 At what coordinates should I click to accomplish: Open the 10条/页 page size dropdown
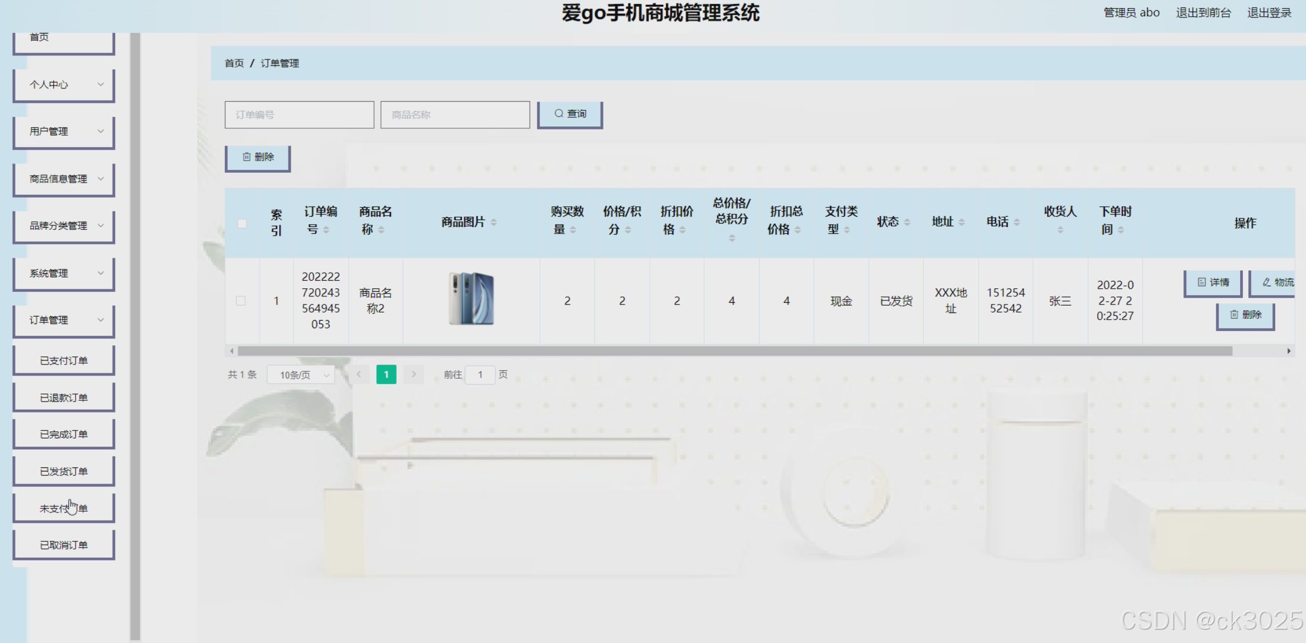[x=301, y=375]
